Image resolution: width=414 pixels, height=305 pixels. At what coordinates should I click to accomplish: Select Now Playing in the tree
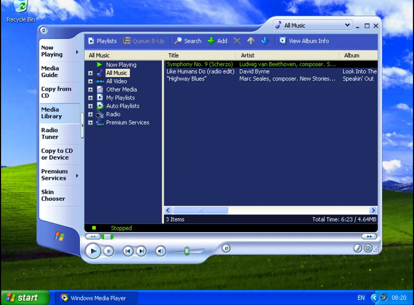click(121, 65)
